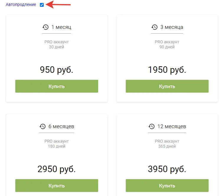Buy the 6 month plan for 2950 руб.
The width and height of the screenshot is (223, 196).
tap(57, 186)
